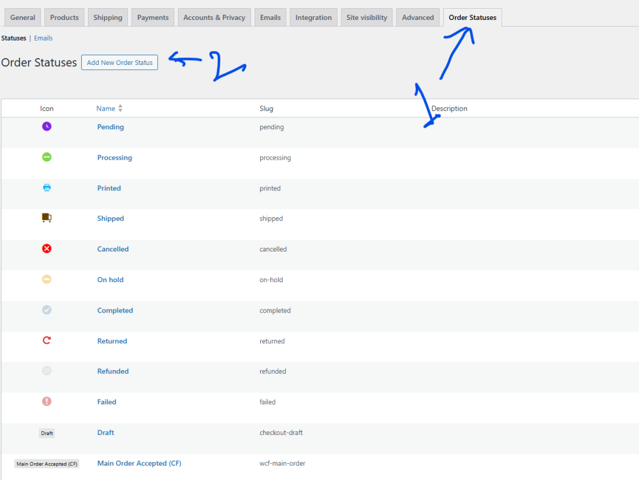Click the exclamation Failed status icon

tap(47, 401)
